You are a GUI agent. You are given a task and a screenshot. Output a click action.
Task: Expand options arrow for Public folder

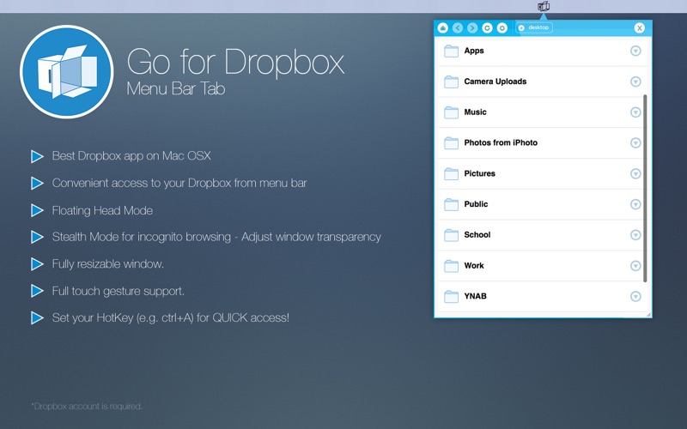[x=635, y=204]
